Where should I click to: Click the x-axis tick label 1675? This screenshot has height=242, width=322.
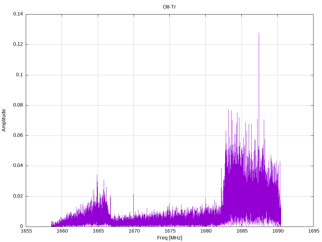(170, 231)
